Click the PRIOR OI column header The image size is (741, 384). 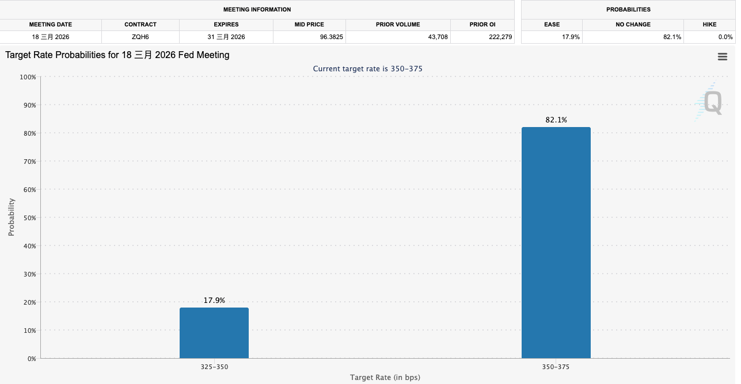(482, 25)
